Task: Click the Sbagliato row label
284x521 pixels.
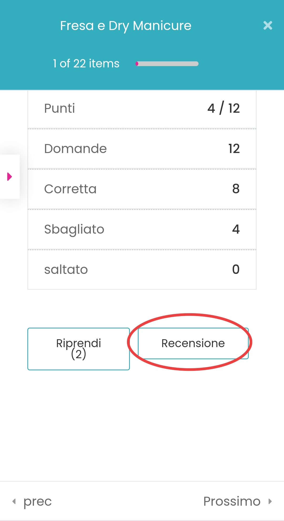Action: (74, 229)
